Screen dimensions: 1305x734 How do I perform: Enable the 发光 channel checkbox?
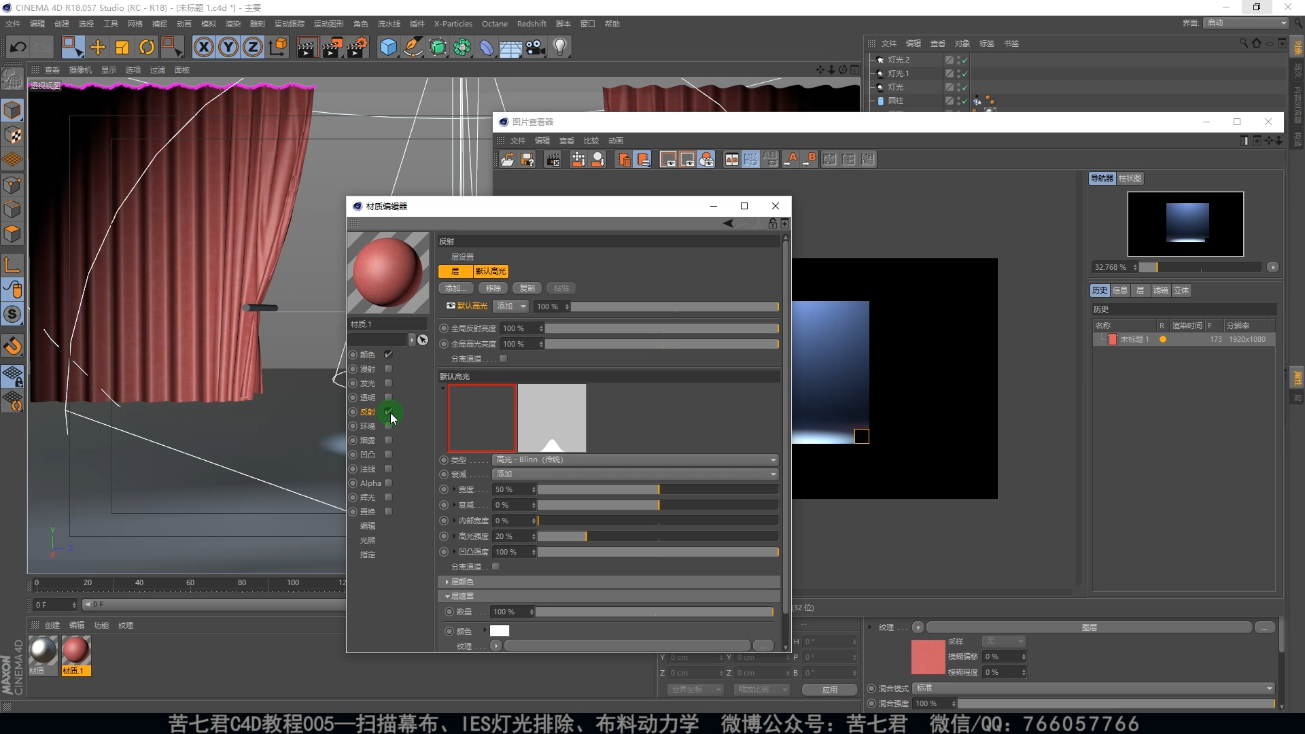click(388, 383)
